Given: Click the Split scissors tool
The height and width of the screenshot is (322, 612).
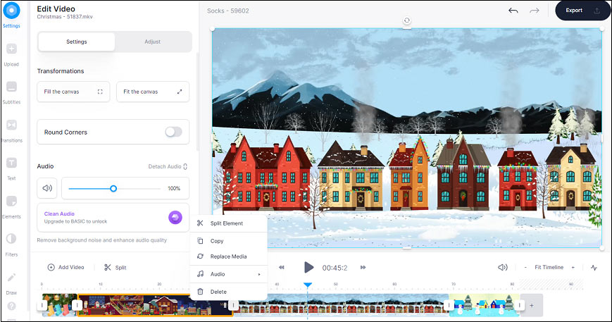Looking at the screenshot, I should point(115,268).
